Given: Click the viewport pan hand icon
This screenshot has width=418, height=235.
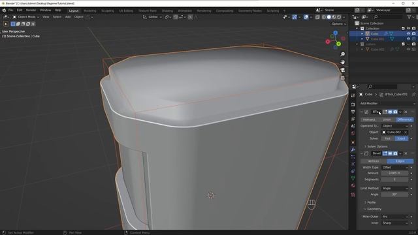Looking at the screenshot, I should click(x=342, y=62).
